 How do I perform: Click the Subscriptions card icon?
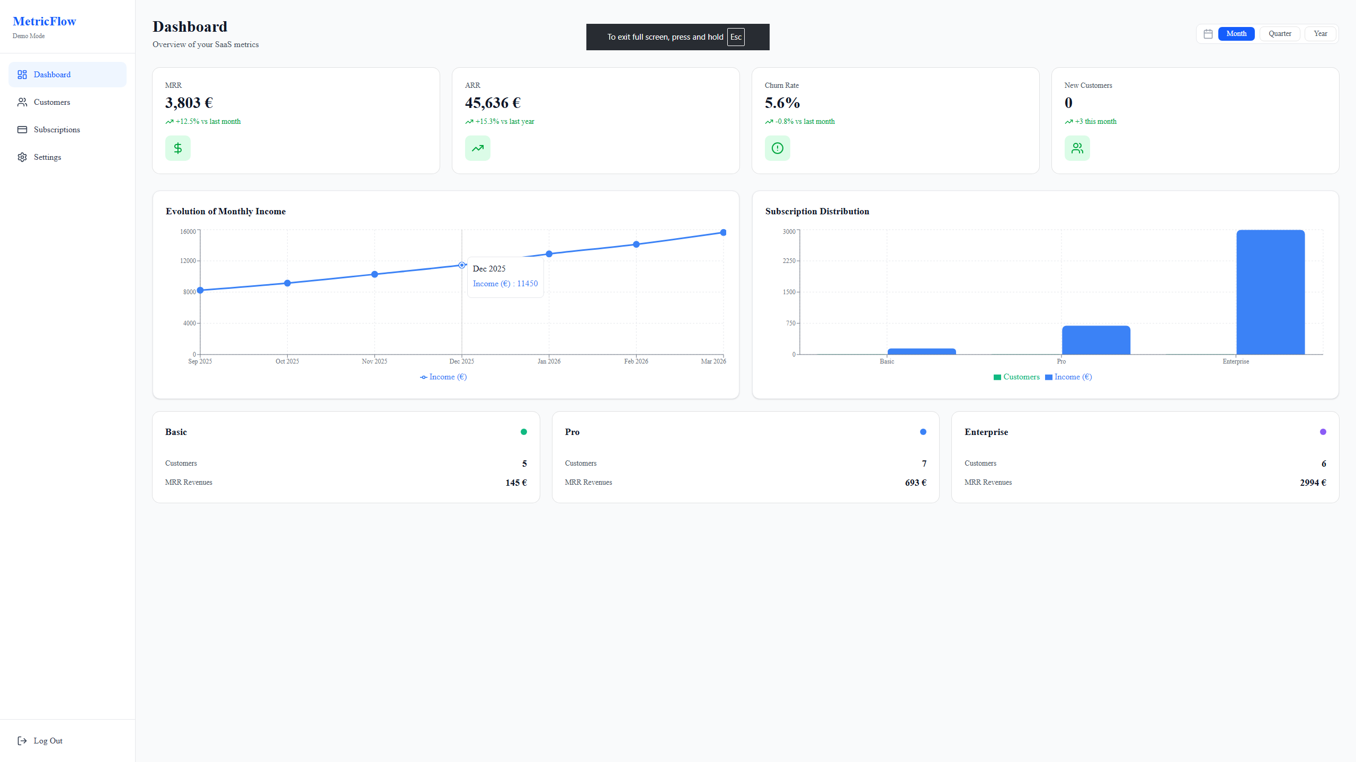pos(22,129)
